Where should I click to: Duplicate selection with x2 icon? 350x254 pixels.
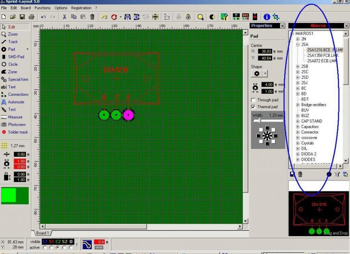point(104,17)
